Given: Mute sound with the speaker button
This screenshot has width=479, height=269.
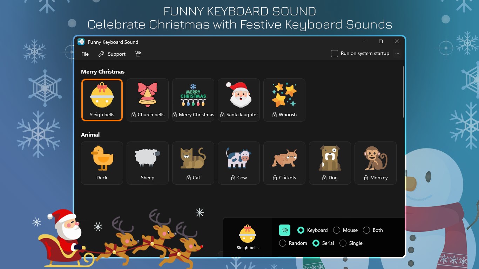Looking at the screenshot, I should tap(285, 230).
